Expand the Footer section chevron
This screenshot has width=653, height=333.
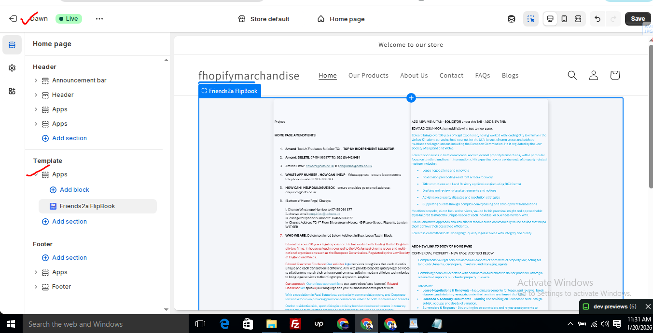[x=36, y=287]
